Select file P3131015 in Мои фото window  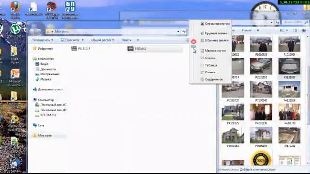81,49
